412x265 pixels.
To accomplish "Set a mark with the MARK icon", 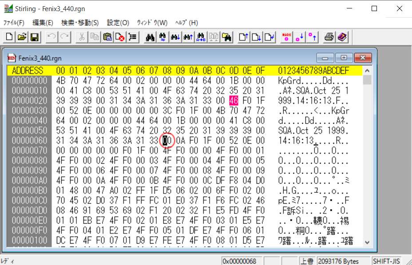I will click(x=286, y=37).
